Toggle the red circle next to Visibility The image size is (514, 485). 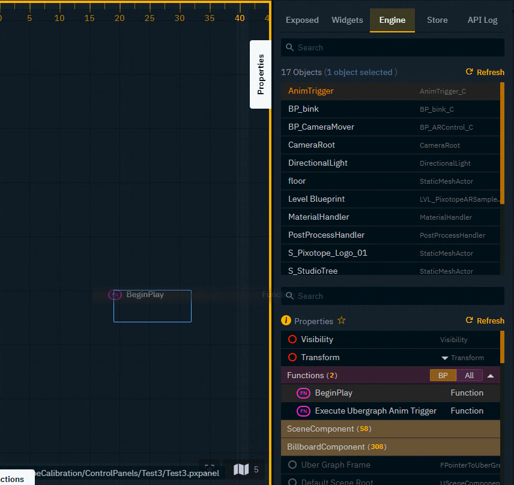coord(292,339)
